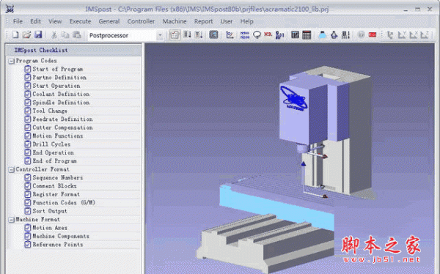Screen dimensions: 440x274
Task: Click the dark panel icon after the column icons
Action: 213,35
